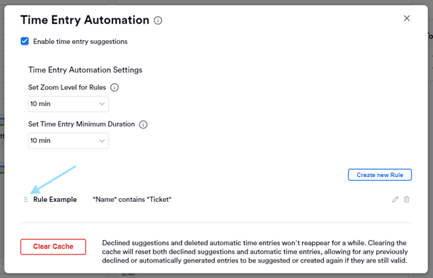This screenshot has height=278, width=433.
Task: Click the red Clear Cache button
Action: click(53, 247)
